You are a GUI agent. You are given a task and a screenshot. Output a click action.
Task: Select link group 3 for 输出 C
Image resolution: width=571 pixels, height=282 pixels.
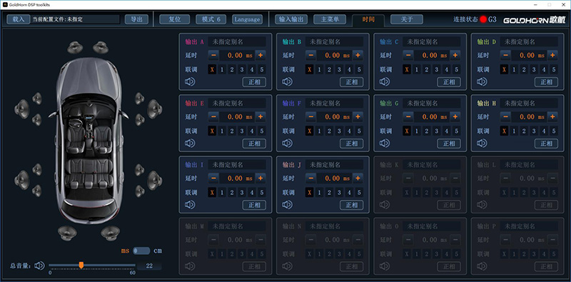437,69
